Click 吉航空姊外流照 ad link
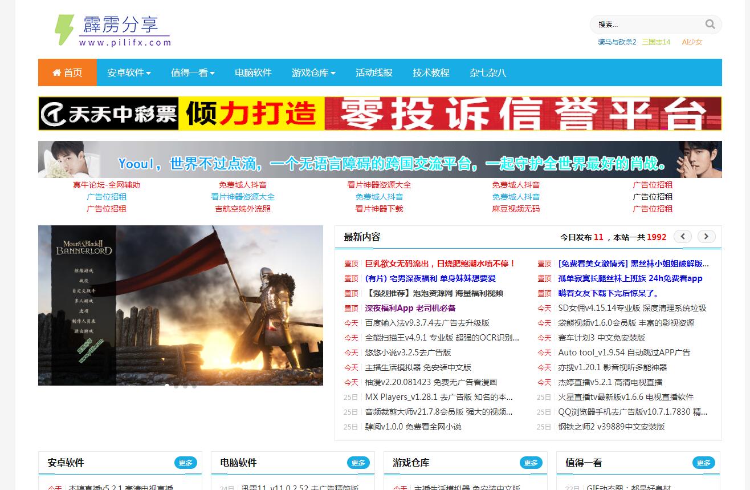Viewport: 750px width, 490px height. coord(243,209)
